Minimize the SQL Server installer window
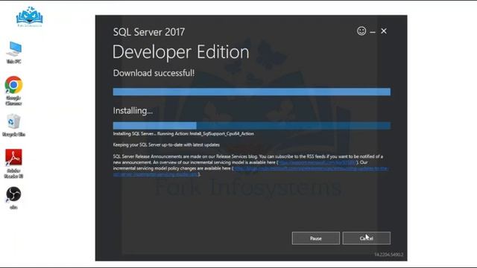The image size is (477, 268). (x=373, y=31)
